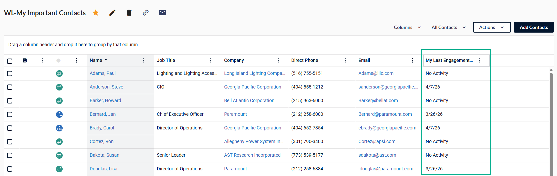Viewport: 557px width, 176px height.
Task: Toggle the favorite star for this list
Action: point(96,13)
